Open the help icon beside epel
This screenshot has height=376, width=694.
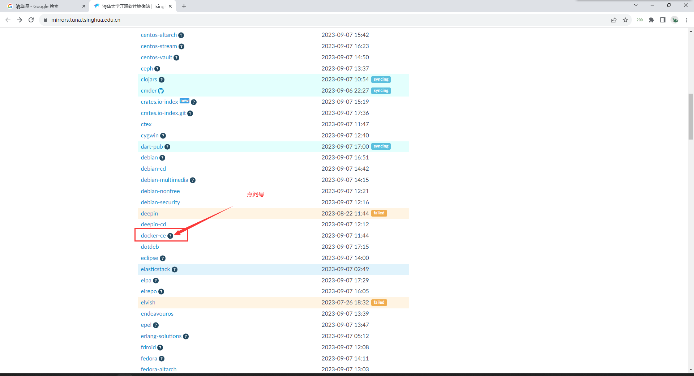156,325
